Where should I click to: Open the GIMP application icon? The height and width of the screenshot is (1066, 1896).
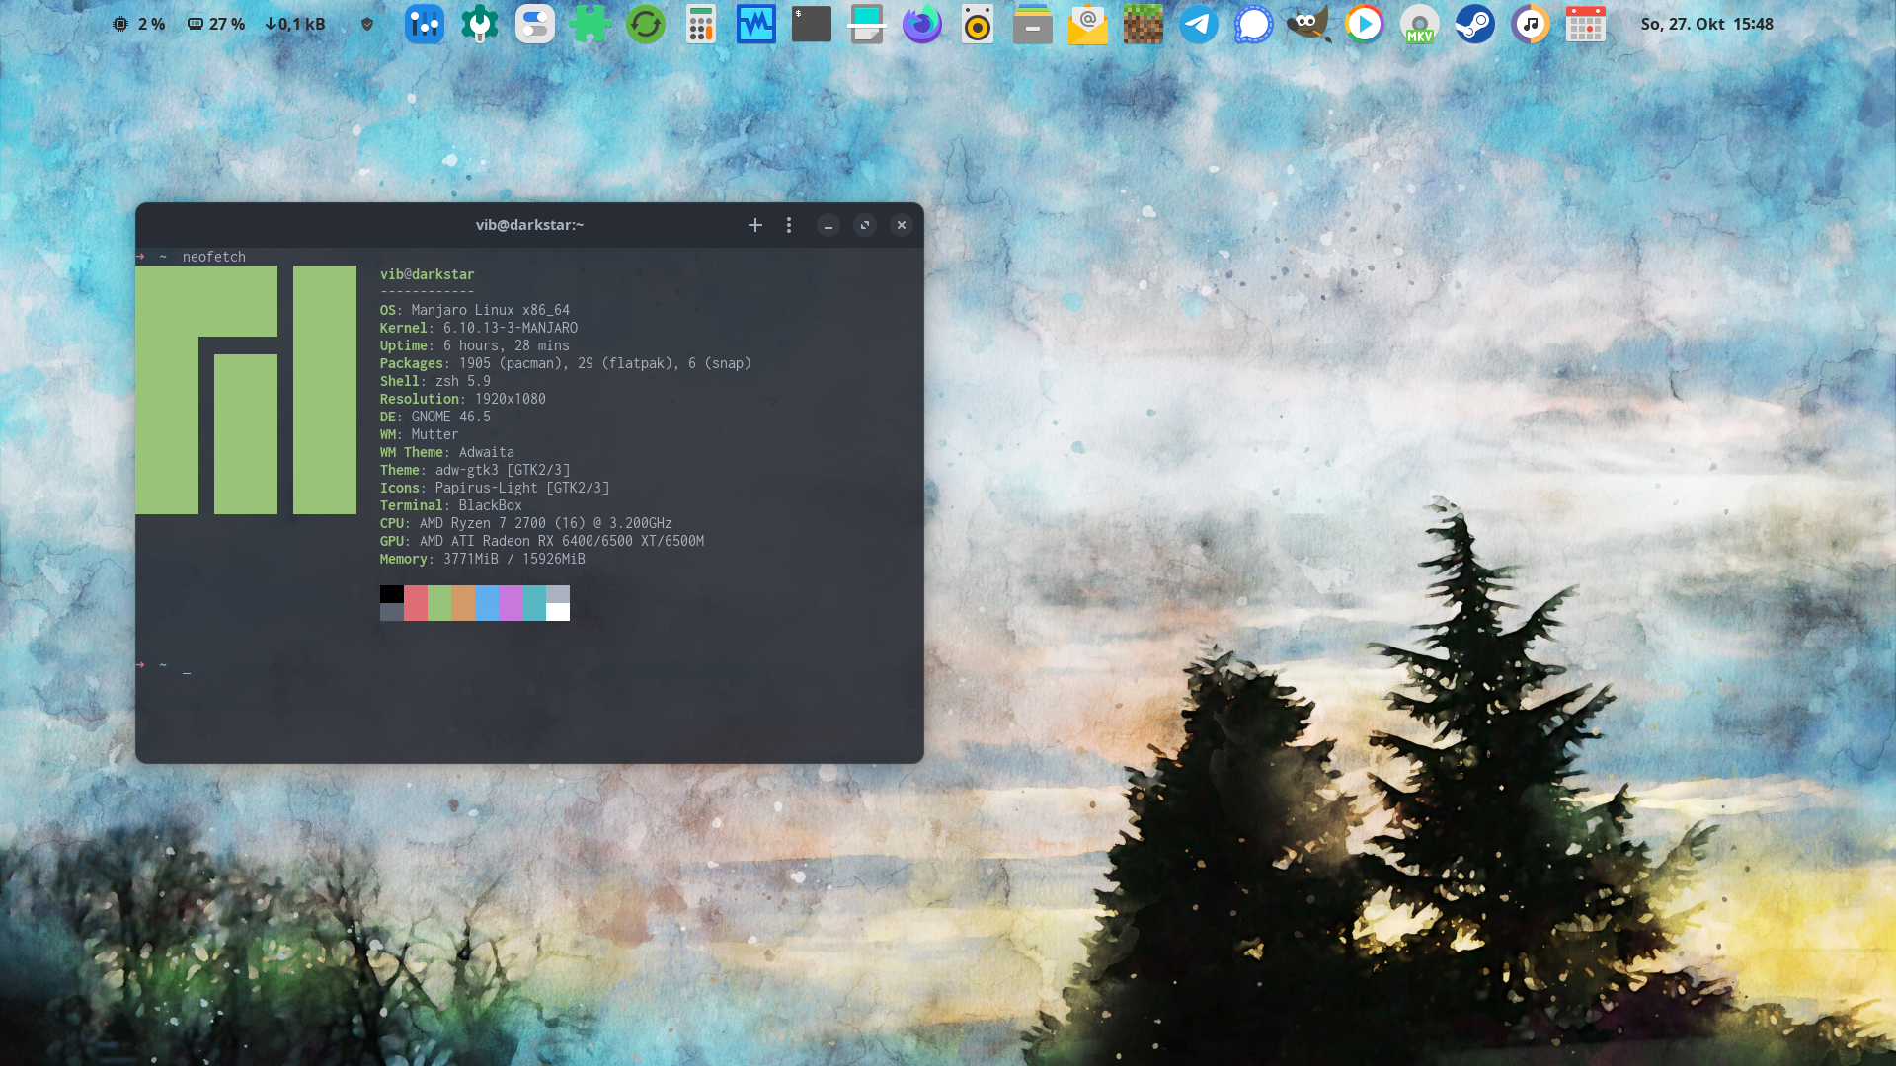[x=1308, y=24]
